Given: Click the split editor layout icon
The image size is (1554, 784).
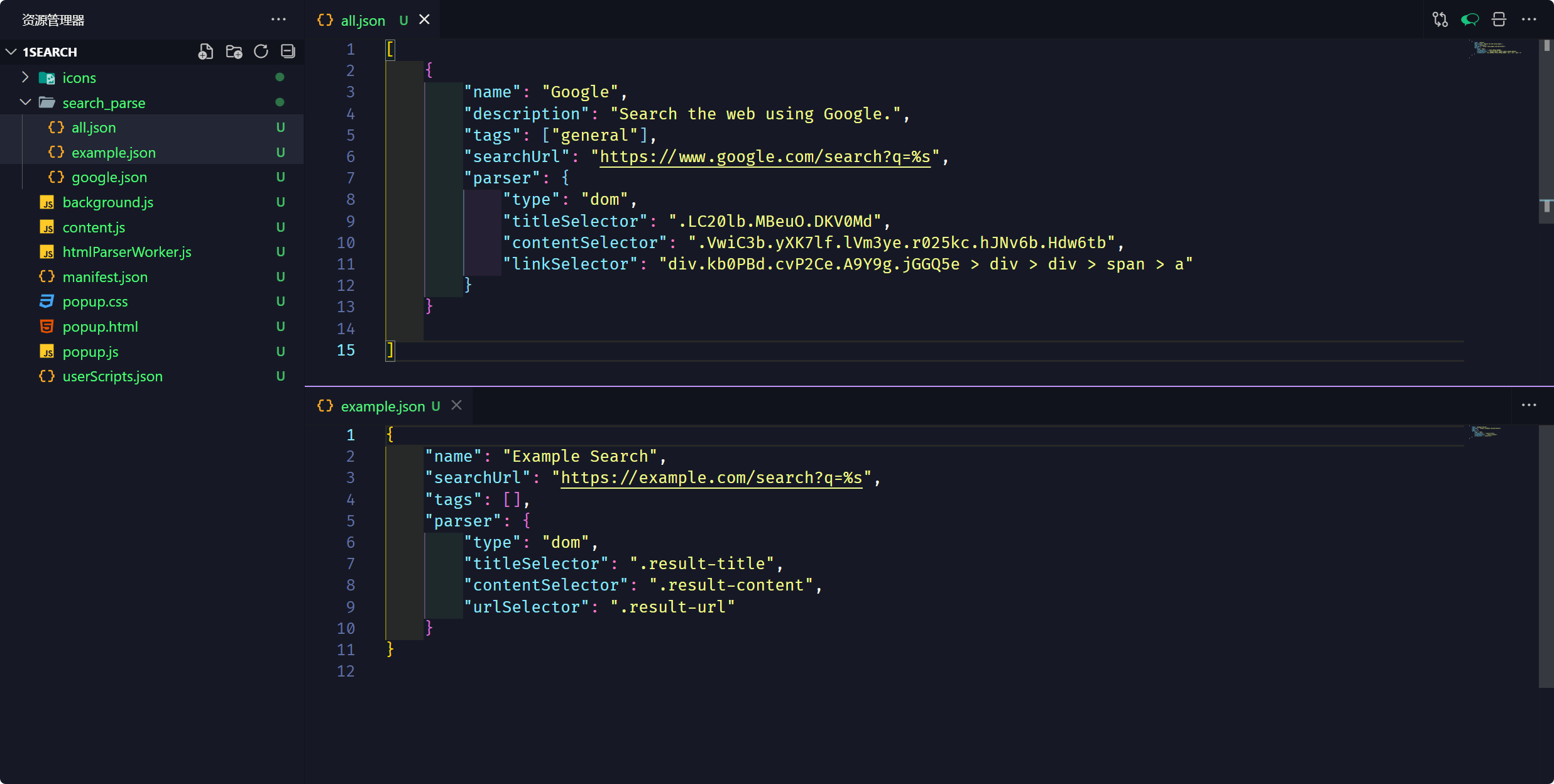Looking at the screenshot, I should coord(1499,19).
